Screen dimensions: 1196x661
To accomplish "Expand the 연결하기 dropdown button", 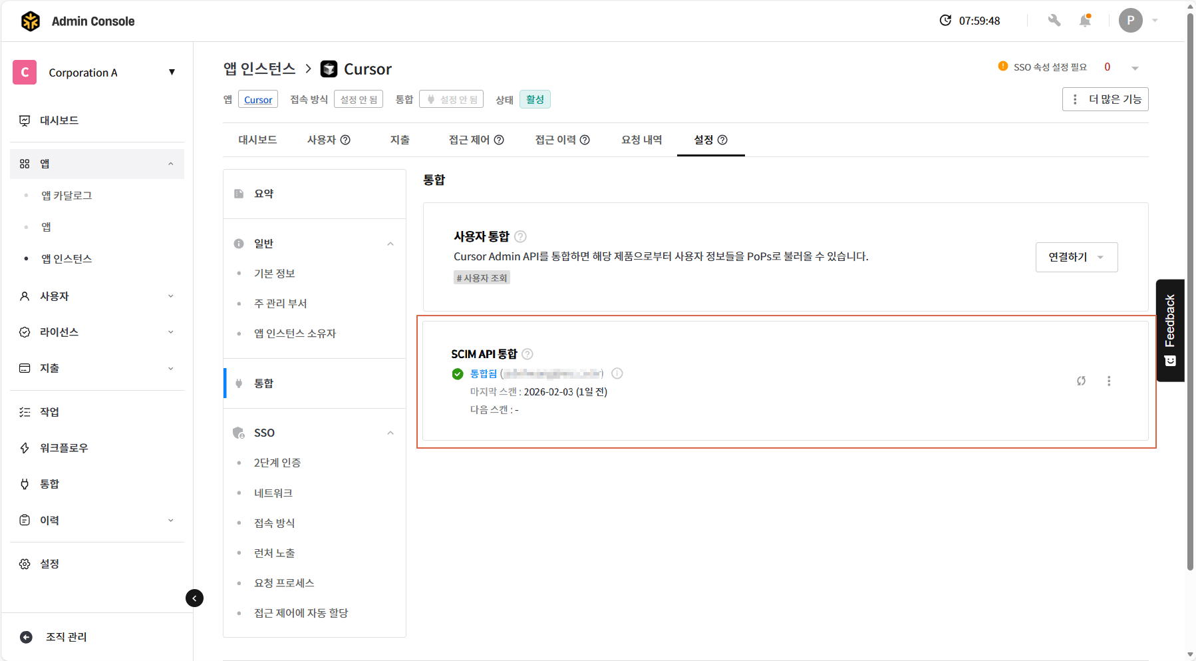I will click(1076, 257).
